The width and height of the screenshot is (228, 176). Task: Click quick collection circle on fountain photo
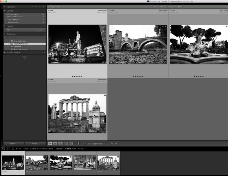(226, 26)
